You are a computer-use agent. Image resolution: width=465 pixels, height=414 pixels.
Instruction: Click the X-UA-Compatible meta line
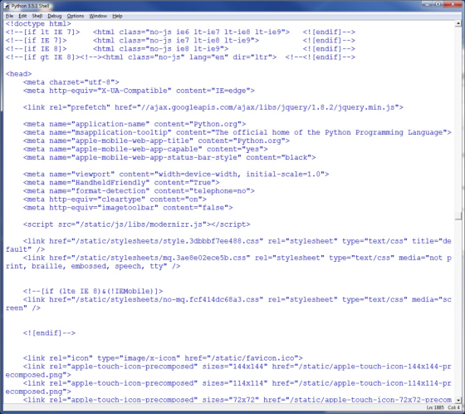(139, 91)
